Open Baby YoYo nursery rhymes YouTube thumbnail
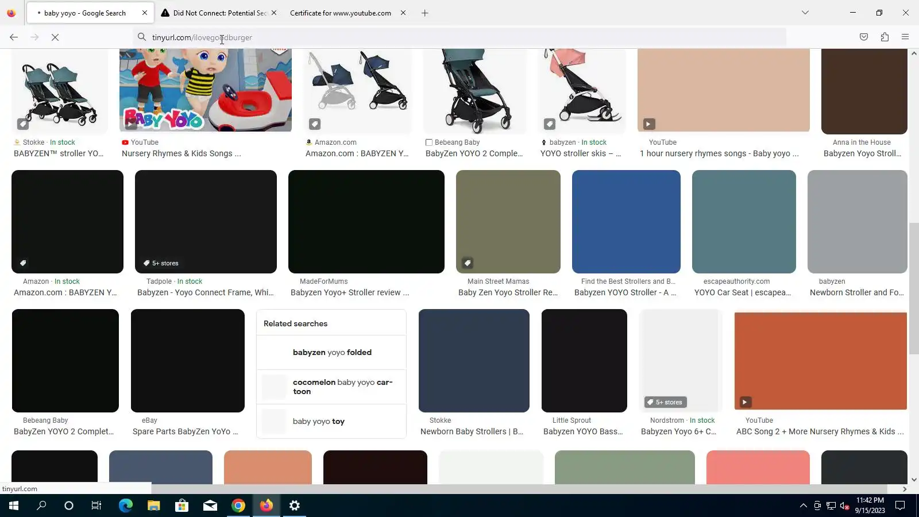Image resolution: width=919 pixels, height=517 pixels. pos(206,90)
